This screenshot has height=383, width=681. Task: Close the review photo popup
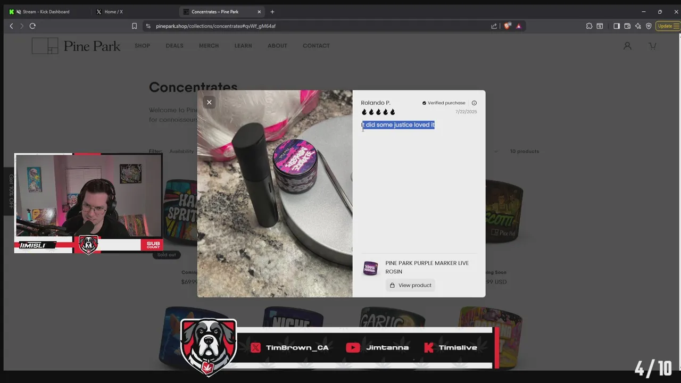tap(209, 102)
